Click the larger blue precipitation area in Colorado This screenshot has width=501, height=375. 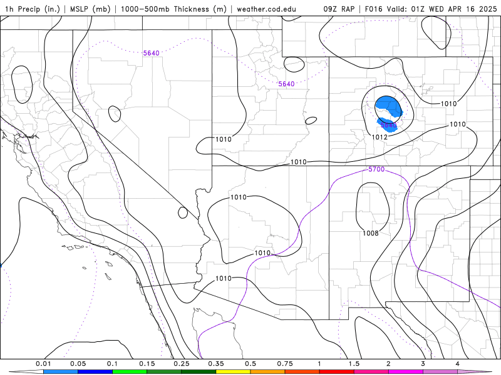(388, 105)
